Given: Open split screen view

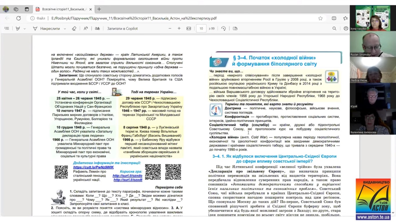Looking at the screenshot, I should [x=334, y=18].
